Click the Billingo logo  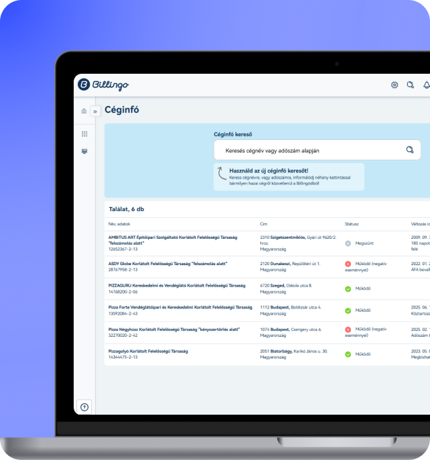[x=103, y=85]
